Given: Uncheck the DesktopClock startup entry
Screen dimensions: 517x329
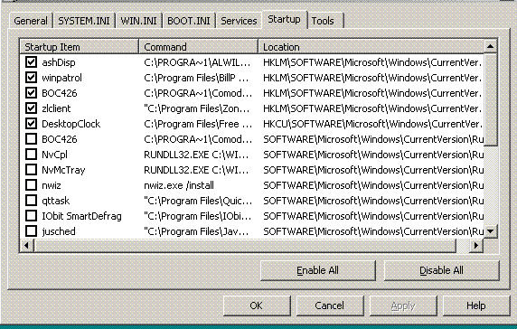Looking at the screenshot, I should pos(32,124).
